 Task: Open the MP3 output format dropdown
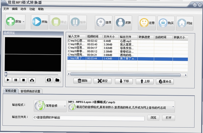point(121,106)
